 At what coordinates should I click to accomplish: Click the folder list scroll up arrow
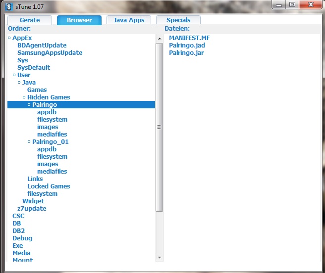[160, 39]
